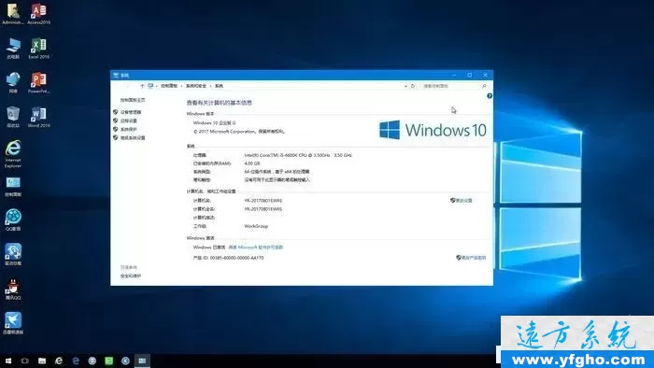
Task: Select the driver tool icon below QQ影音
Action: click(13, 255)
